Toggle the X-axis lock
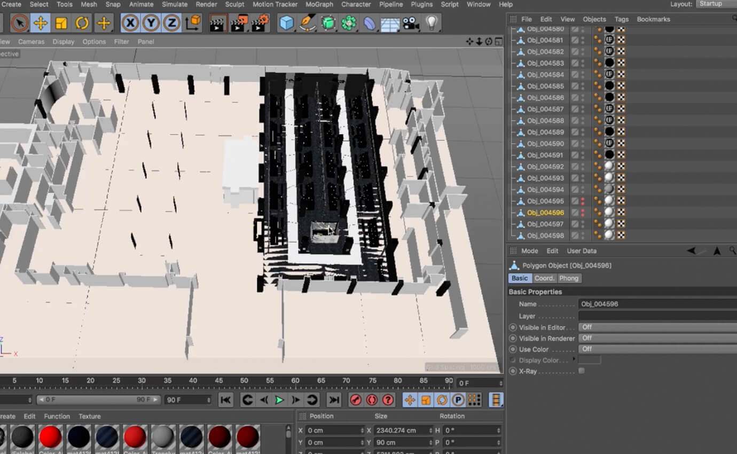 tap(130, 23)
